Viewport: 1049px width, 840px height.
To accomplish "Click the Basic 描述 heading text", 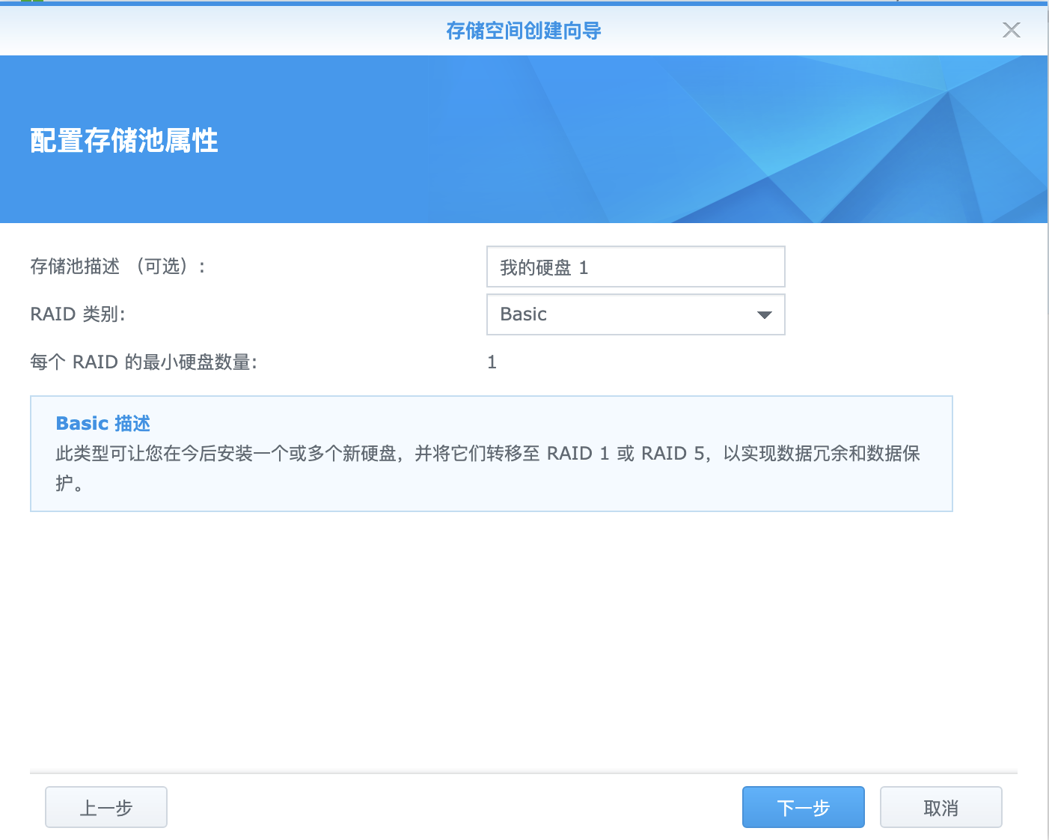I will [103, 423].
